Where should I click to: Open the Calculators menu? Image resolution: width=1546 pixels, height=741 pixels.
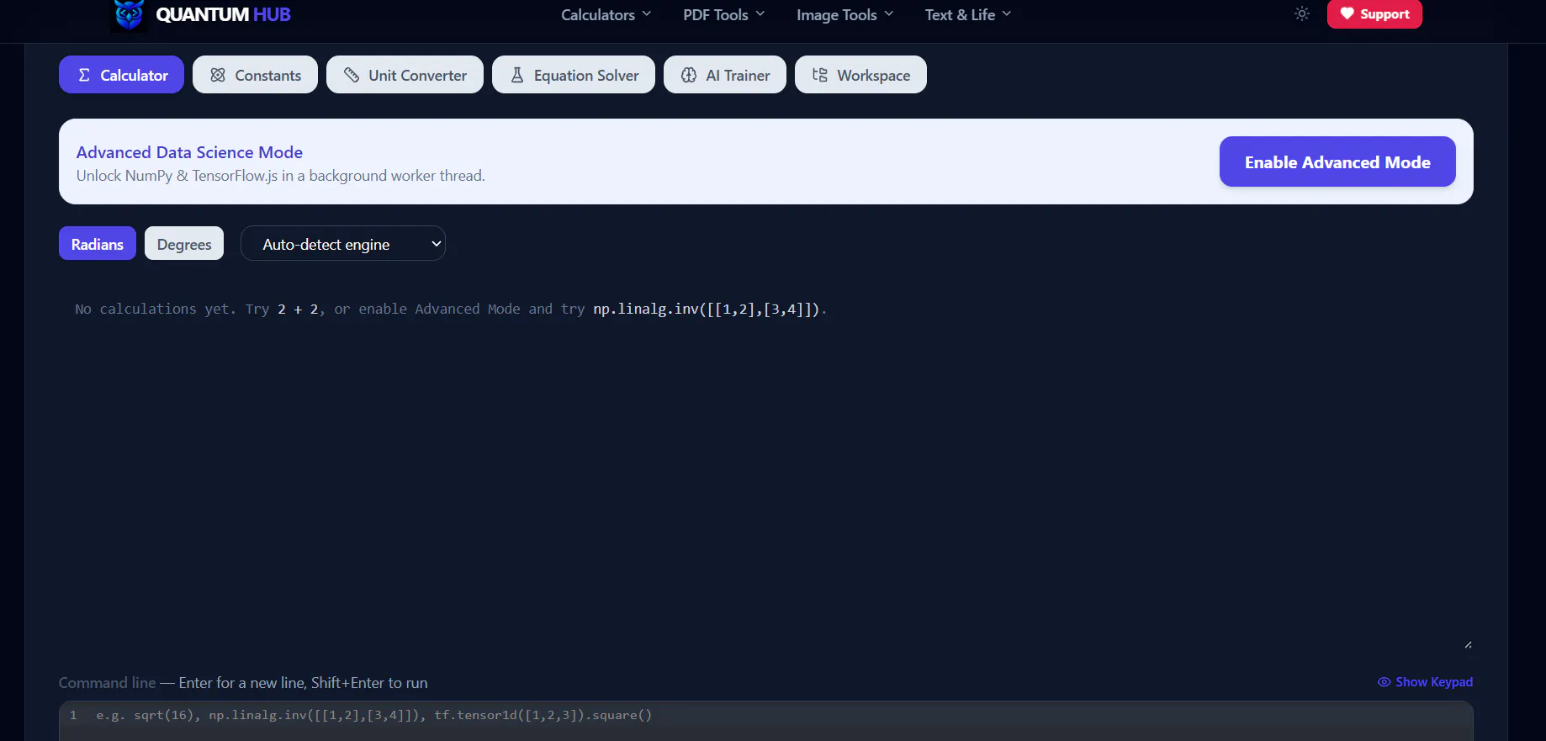click(x=606, y=14)
